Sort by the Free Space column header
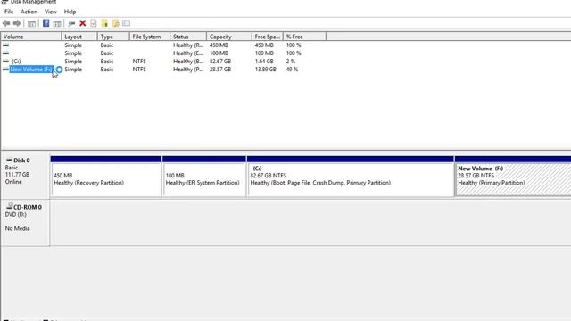 pyautogui.click(x=268, y=37)
